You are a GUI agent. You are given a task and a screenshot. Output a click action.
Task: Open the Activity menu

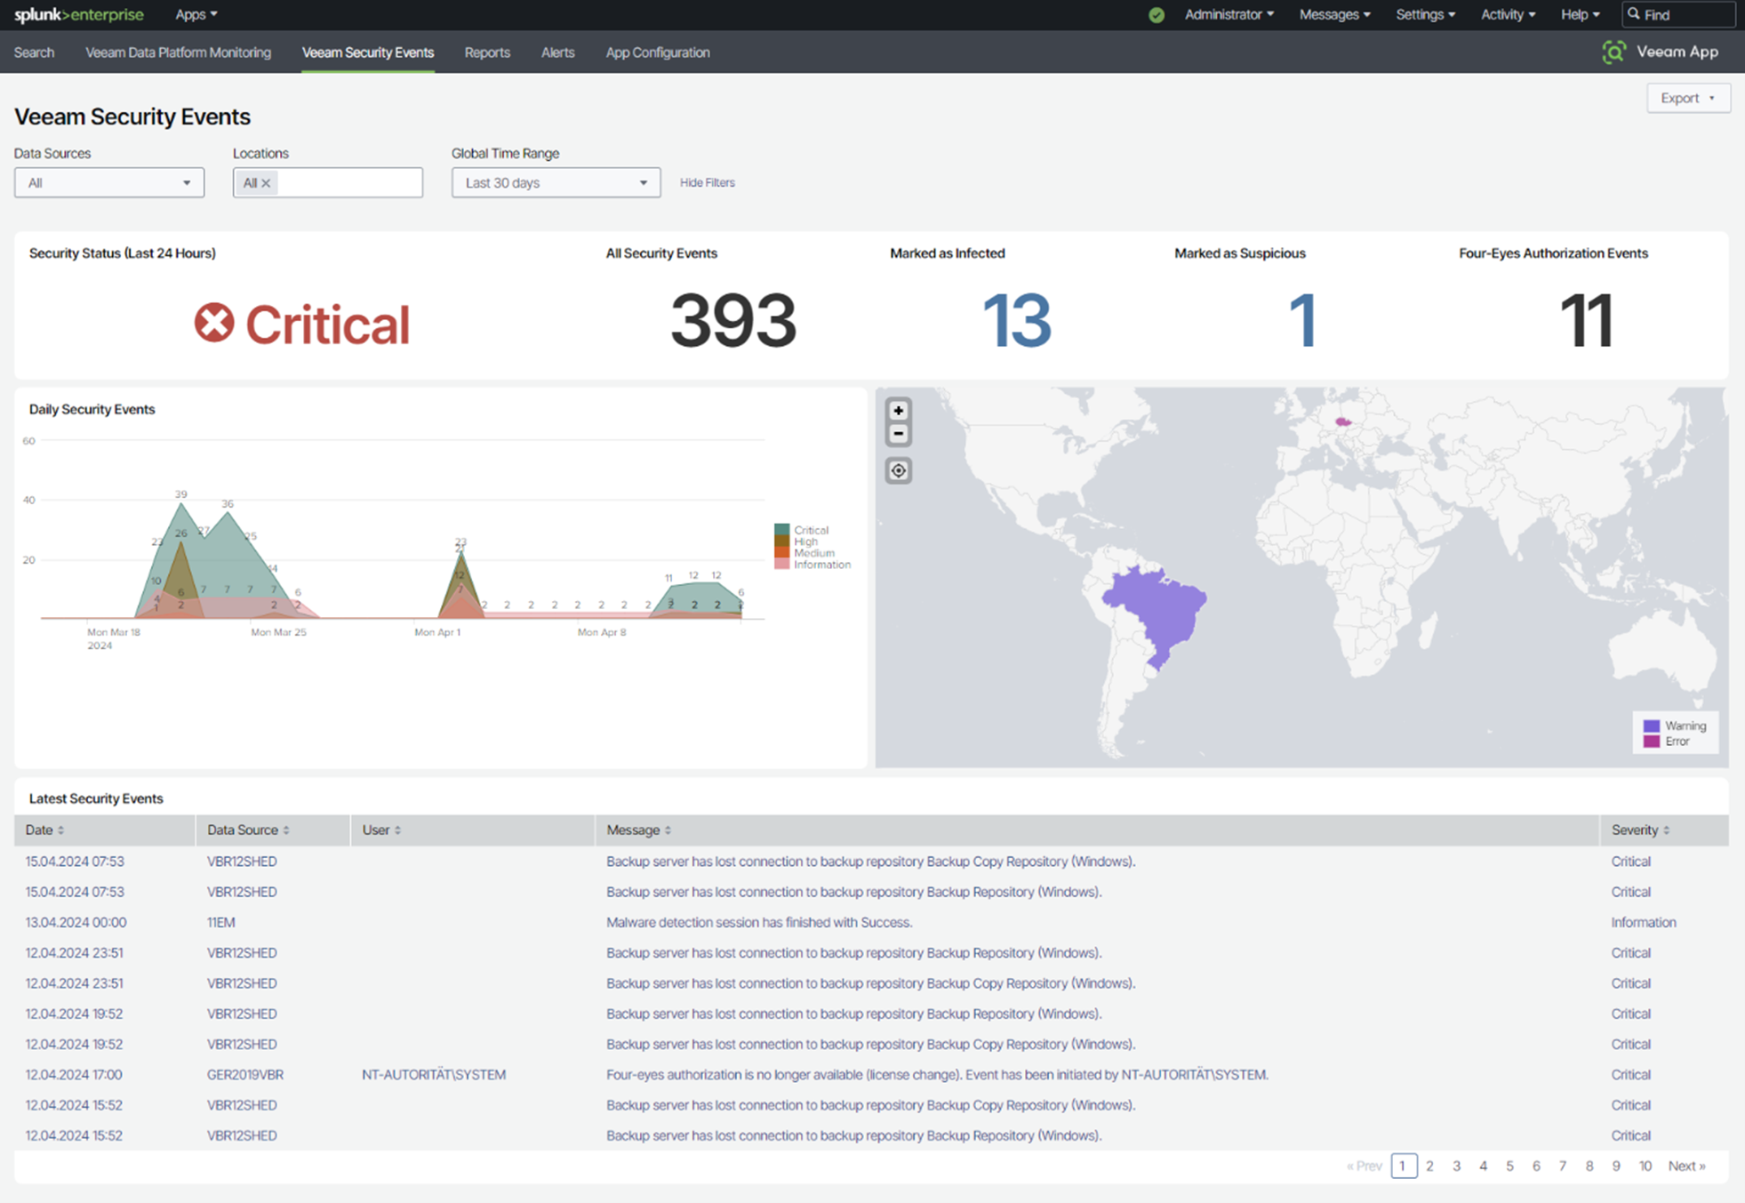(x=1508, y=14)
